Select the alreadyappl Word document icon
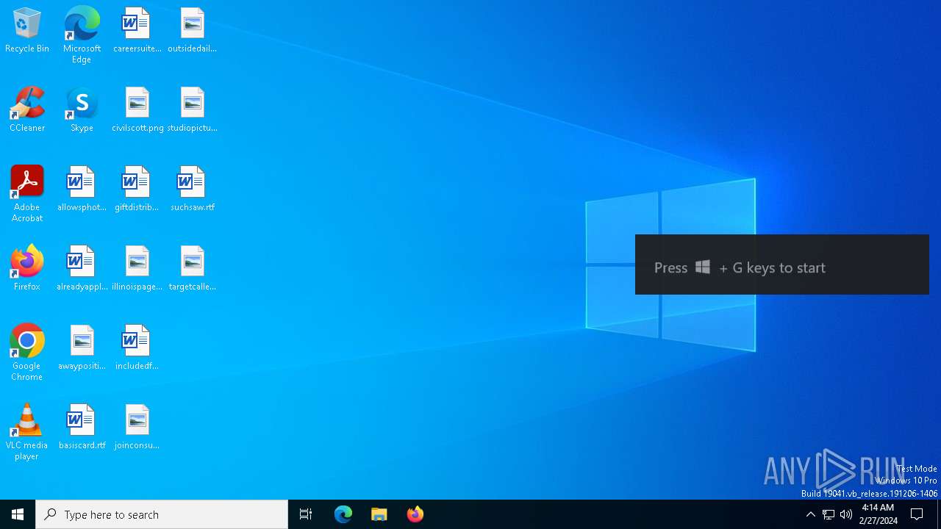Screen dimensions: 941x529 pyautogui.click(x=82, y=269)
